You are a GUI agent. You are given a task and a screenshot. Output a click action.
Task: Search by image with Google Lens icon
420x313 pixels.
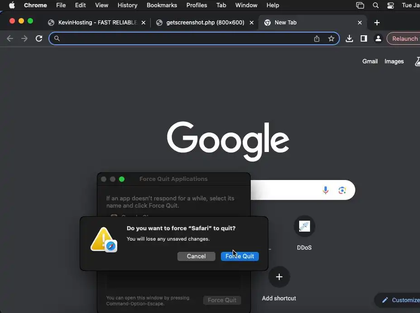(x=342, y=190)
